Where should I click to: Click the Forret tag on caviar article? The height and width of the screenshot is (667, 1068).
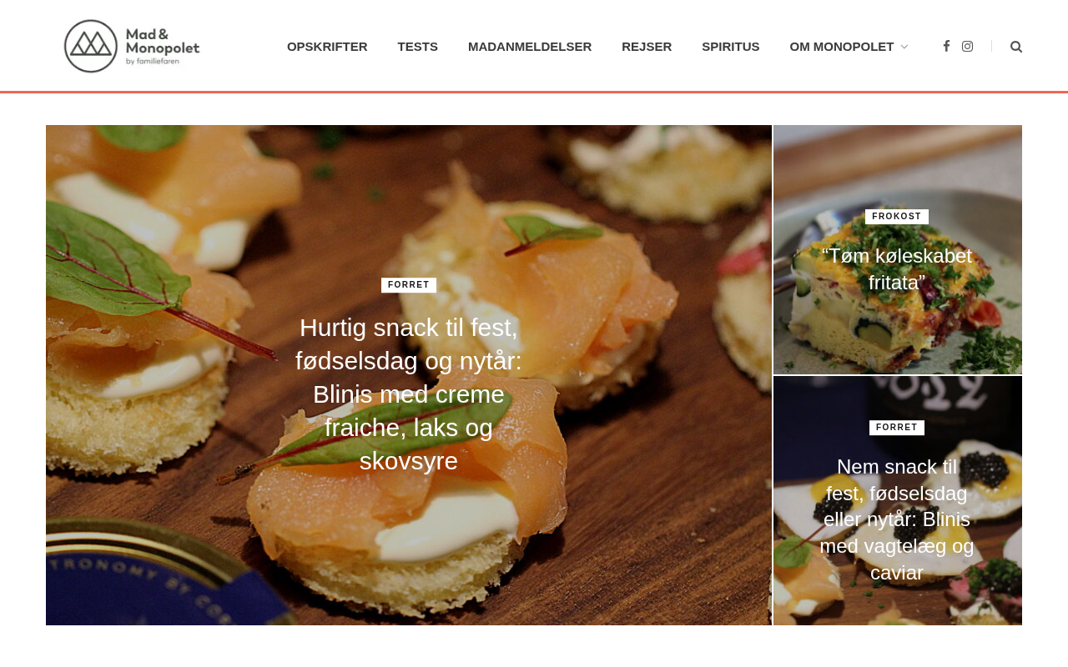click(x=897, y=428)
